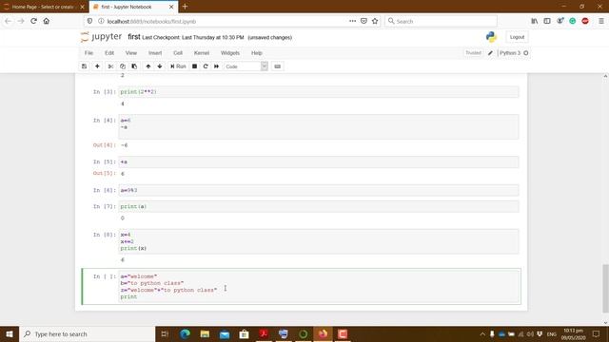This screenshot has width=609, height=342.
Task: Go back in browser history
Action: [9, 21]
